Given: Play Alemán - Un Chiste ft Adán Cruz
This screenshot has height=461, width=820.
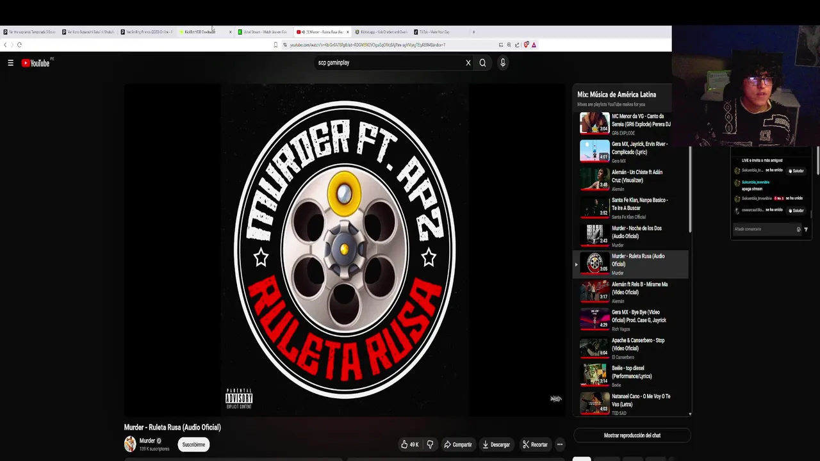Looking at the screenshot, I should point(630,179).
